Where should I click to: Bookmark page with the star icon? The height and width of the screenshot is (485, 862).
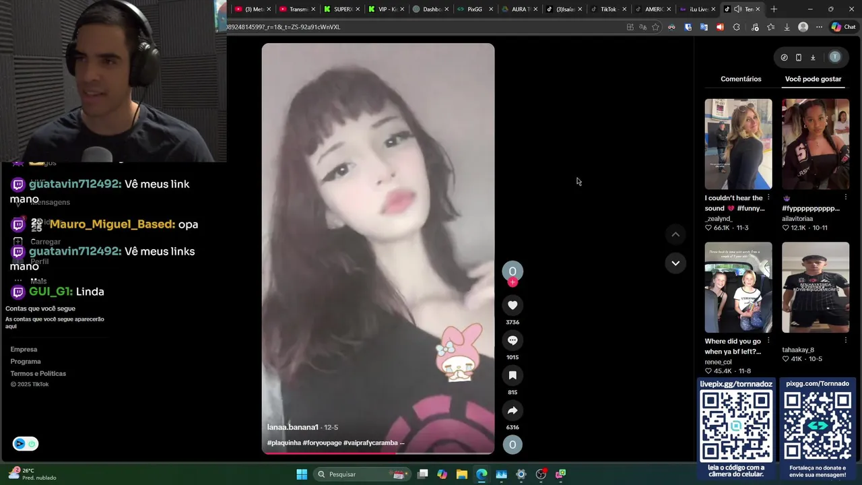(x=655, y=27)
